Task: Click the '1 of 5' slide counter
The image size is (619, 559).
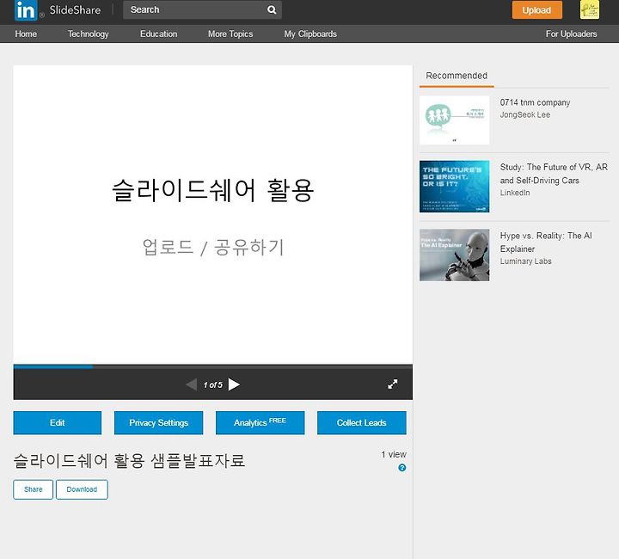Action: (213, 385)
